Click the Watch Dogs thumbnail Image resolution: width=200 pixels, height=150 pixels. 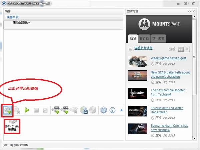(138, 111)
